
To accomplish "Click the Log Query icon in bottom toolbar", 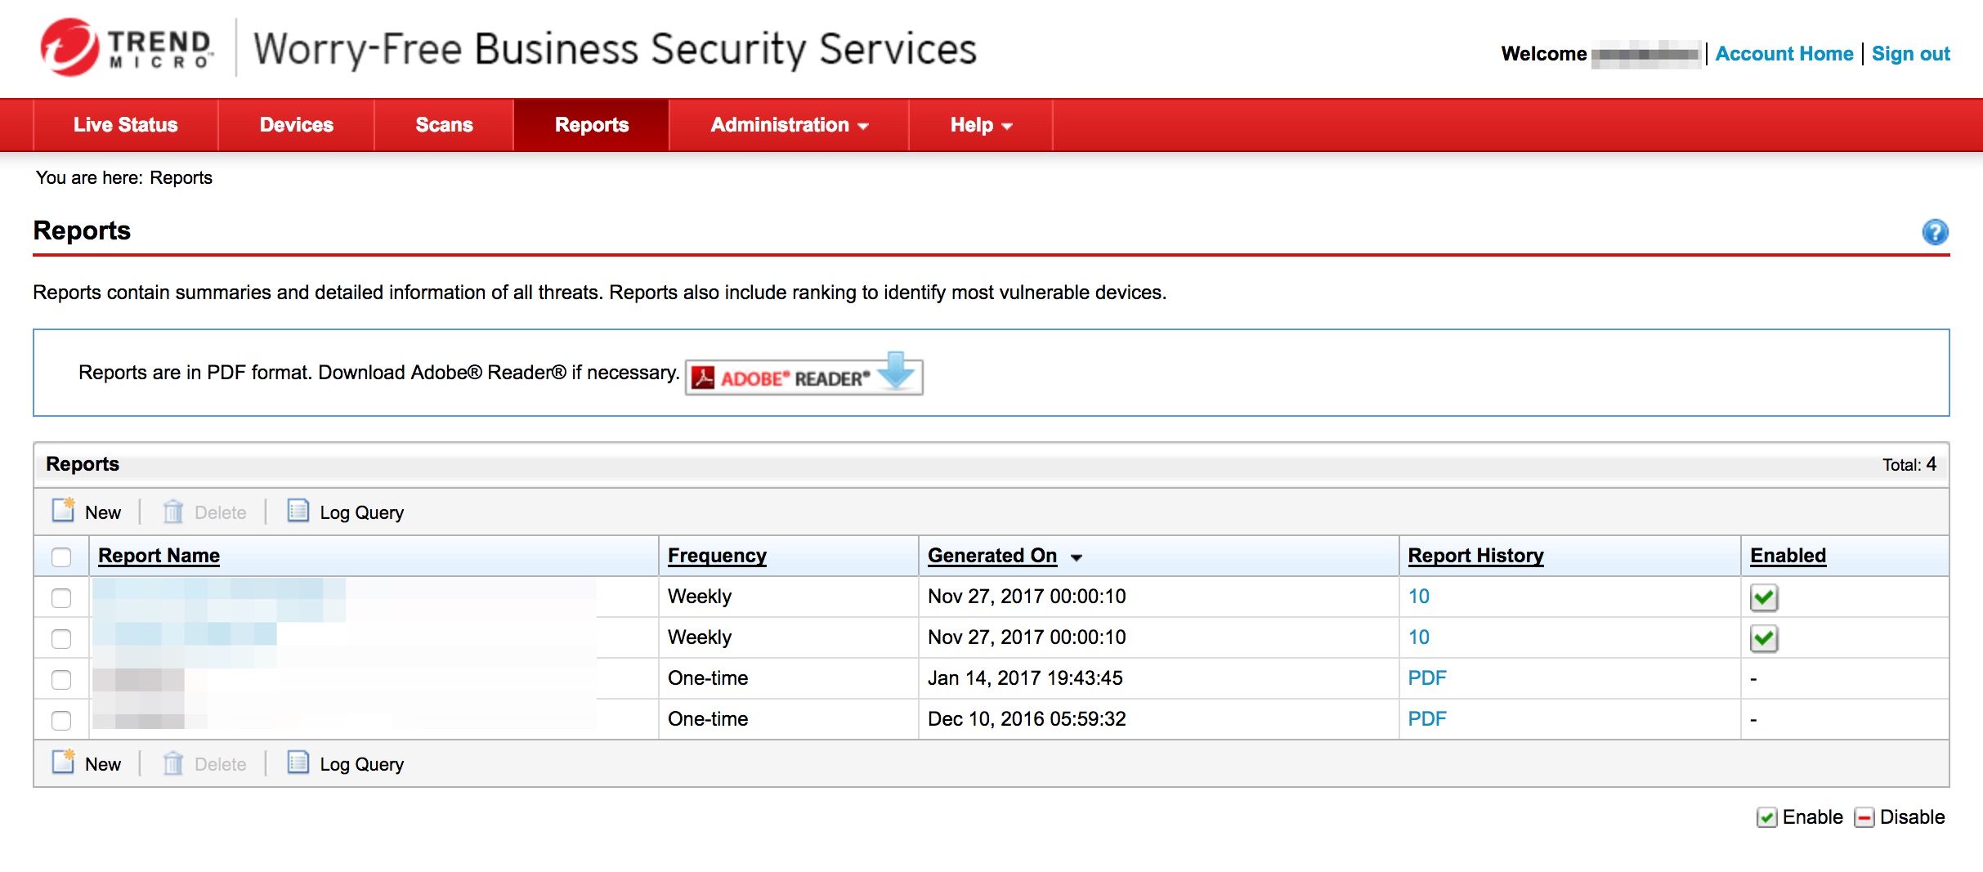I will 298,762.
